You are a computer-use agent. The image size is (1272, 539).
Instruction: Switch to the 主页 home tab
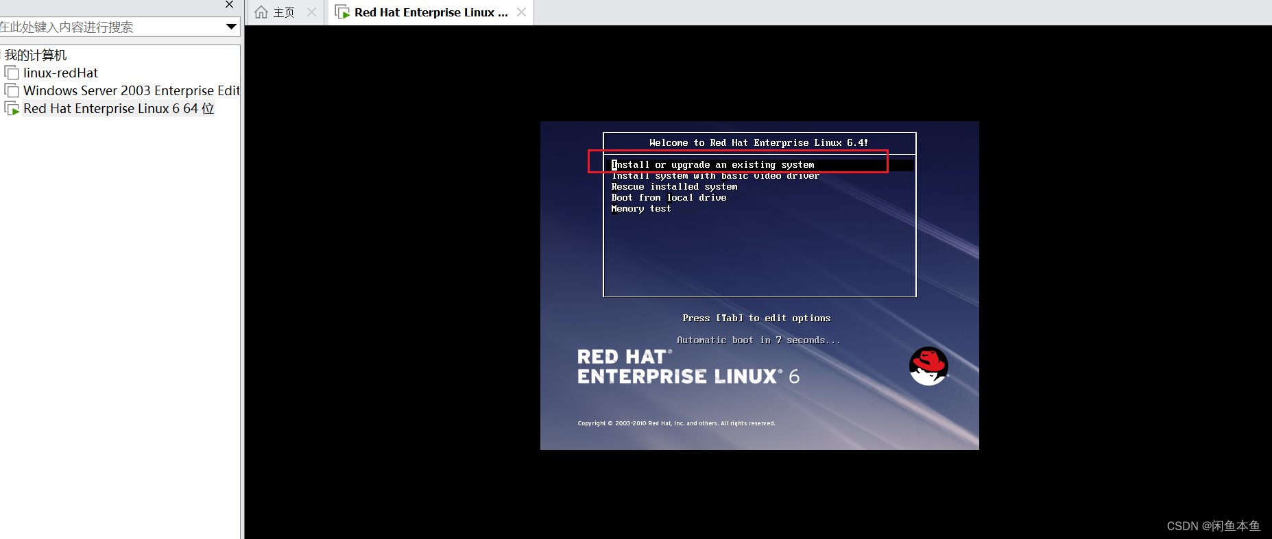point(284,12)
